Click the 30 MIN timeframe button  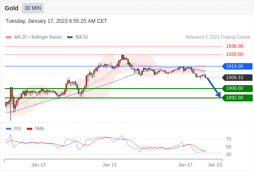pos(33,8)
